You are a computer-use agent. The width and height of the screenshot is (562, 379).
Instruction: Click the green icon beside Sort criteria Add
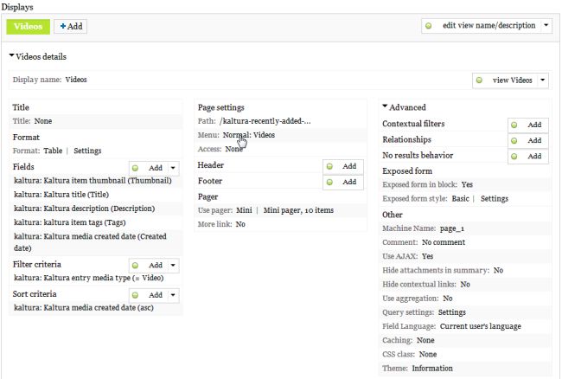click(136, 295)
